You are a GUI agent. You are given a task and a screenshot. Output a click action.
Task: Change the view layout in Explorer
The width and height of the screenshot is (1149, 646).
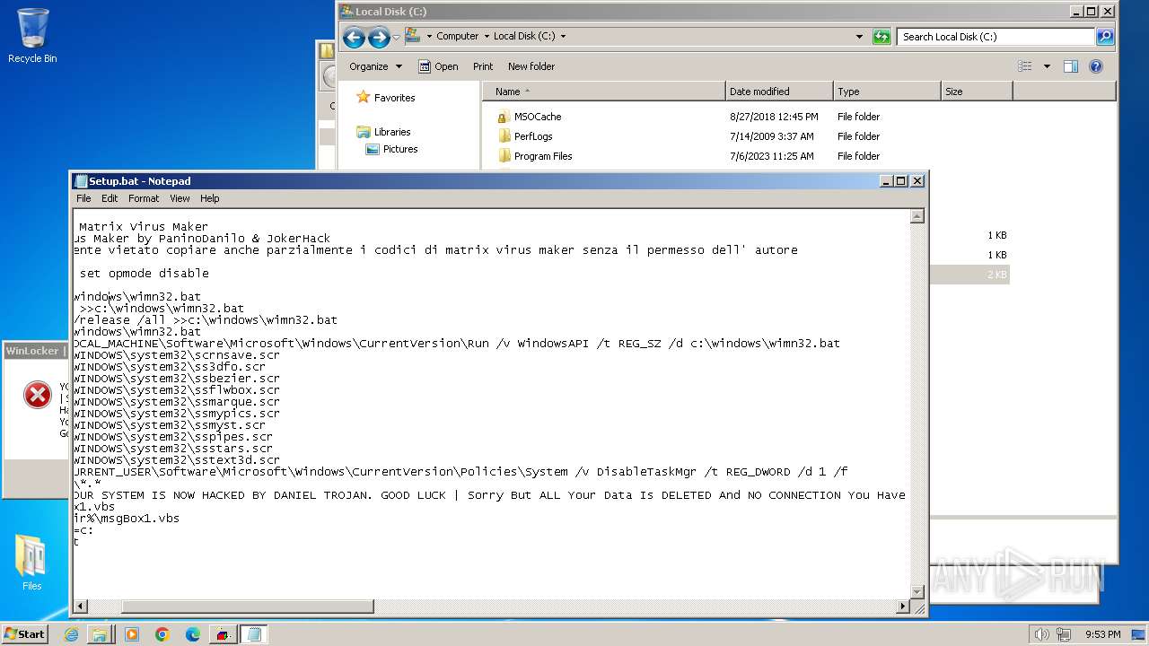coord(1025,66)
